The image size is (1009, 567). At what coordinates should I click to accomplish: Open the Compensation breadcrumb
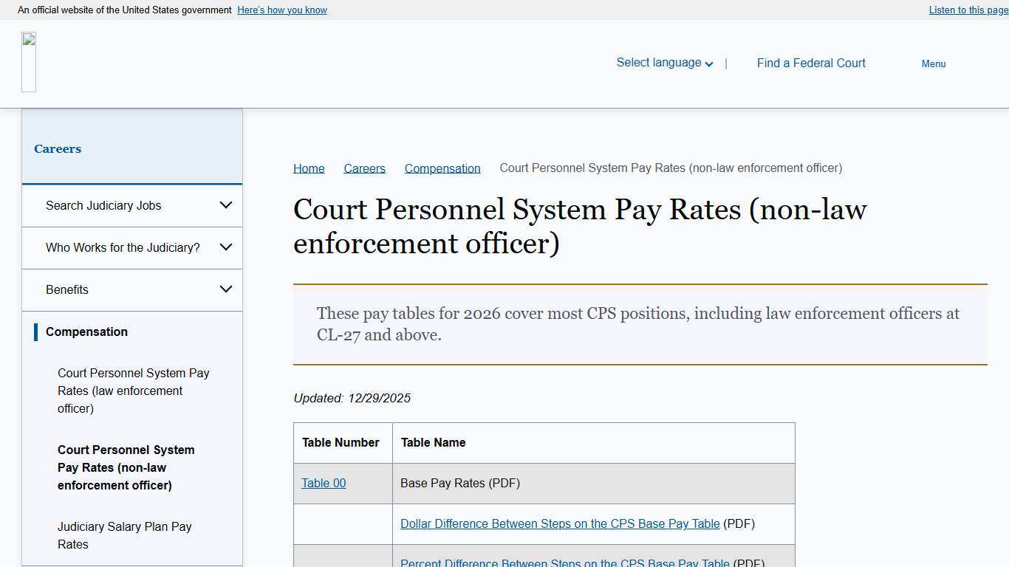[442, 168]
